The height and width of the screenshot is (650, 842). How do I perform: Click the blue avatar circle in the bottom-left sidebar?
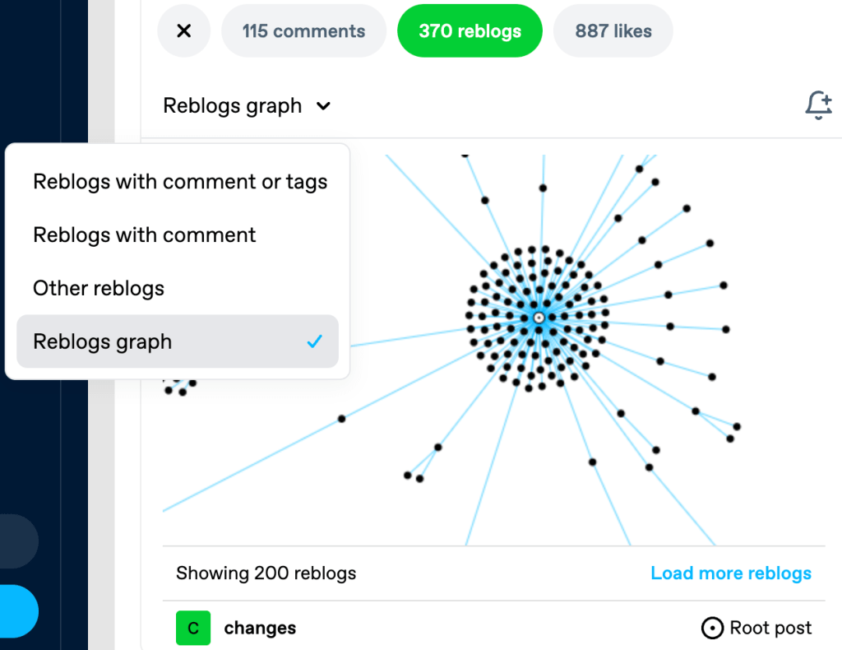click(16, 611)
